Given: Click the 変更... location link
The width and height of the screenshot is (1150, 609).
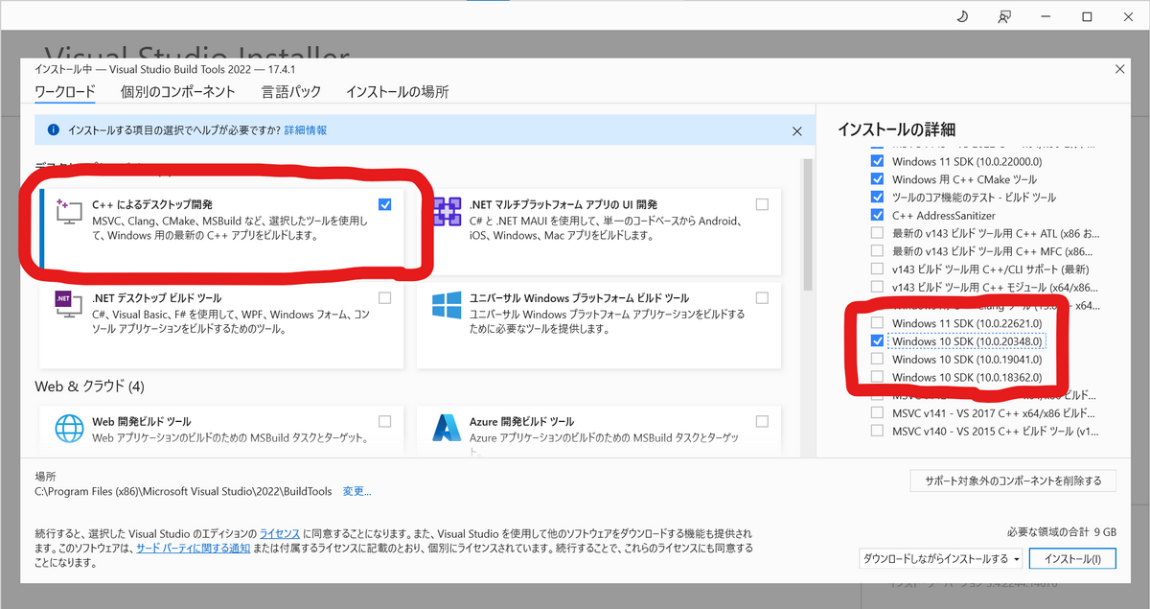Looking at the screenshot, I should point(356,491).
